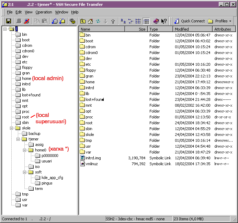Open the File menu
238x223 pixels.
pyautogui.click(x=10, y=12)
